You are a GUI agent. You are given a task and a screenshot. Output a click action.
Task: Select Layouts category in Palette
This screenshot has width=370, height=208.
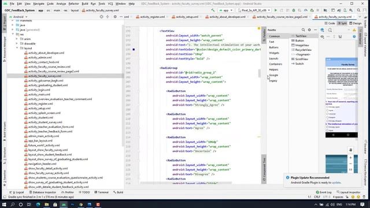[x=273, y=58]
